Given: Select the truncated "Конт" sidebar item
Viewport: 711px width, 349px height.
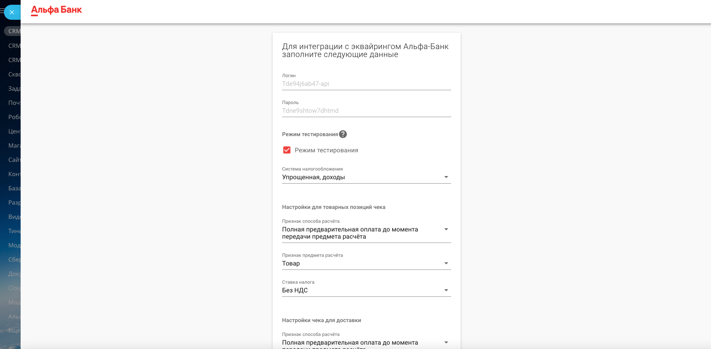Looking at the screenshot, I should click(x=14, y=174).
